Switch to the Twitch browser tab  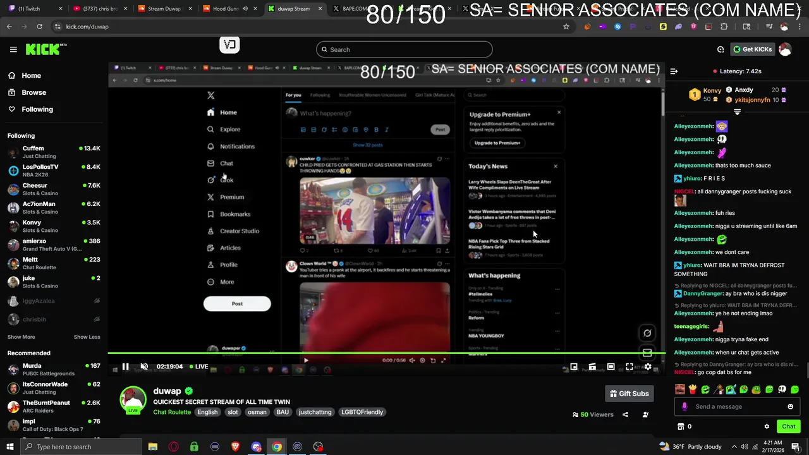[x=34, y=9]
